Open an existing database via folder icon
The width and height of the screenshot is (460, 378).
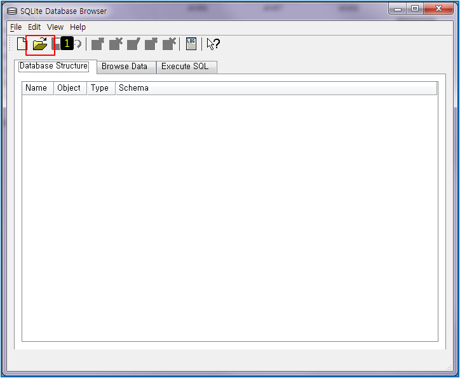coord(40,44)
